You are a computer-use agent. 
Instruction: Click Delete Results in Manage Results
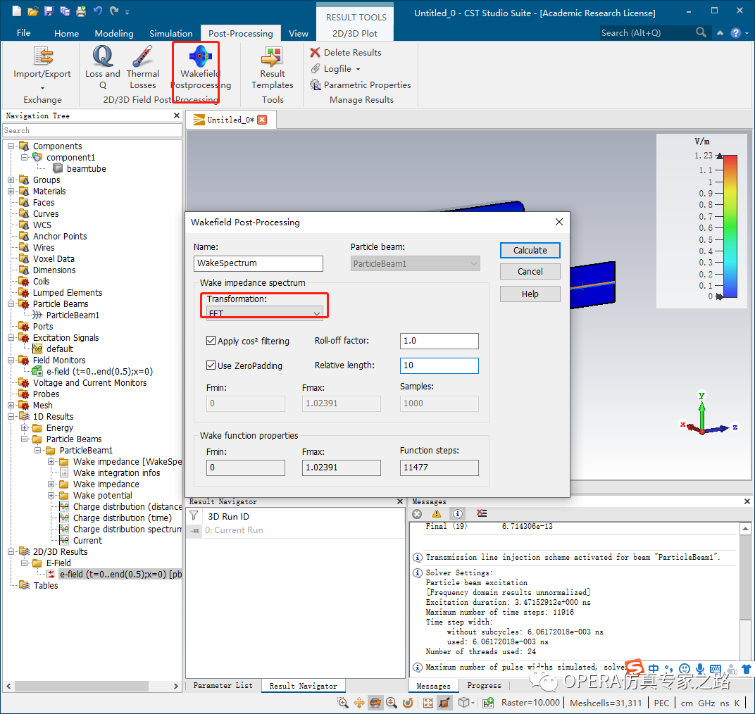click(347, 53)
